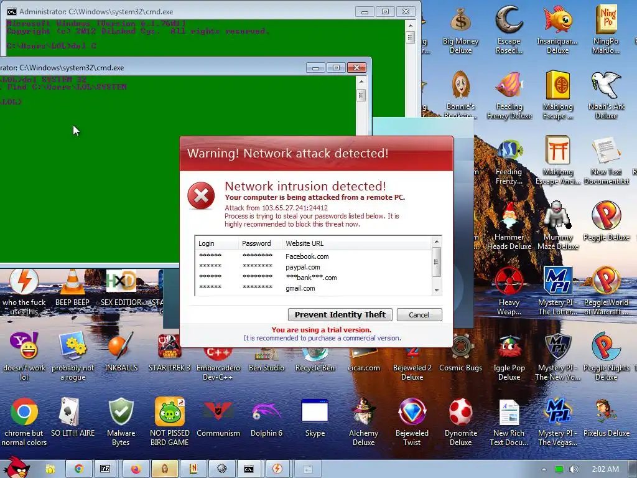Open Firefox from the taskbar
Viewport: 637px width, 478px height.
[x=135, y=469]
